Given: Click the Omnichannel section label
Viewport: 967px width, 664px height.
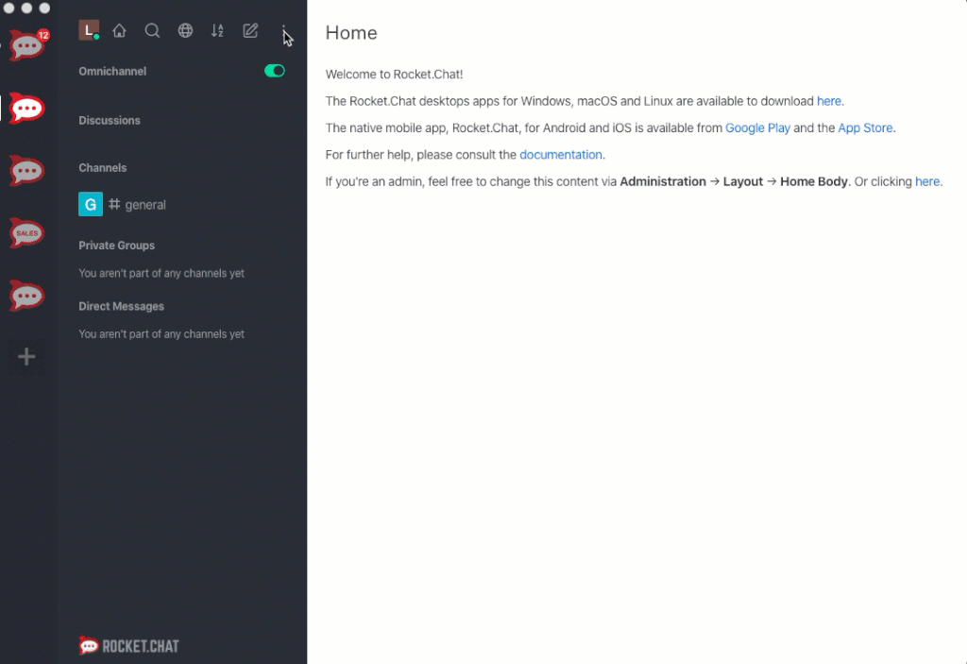Looking at the screenshot, I should click(x=112, y=71).
